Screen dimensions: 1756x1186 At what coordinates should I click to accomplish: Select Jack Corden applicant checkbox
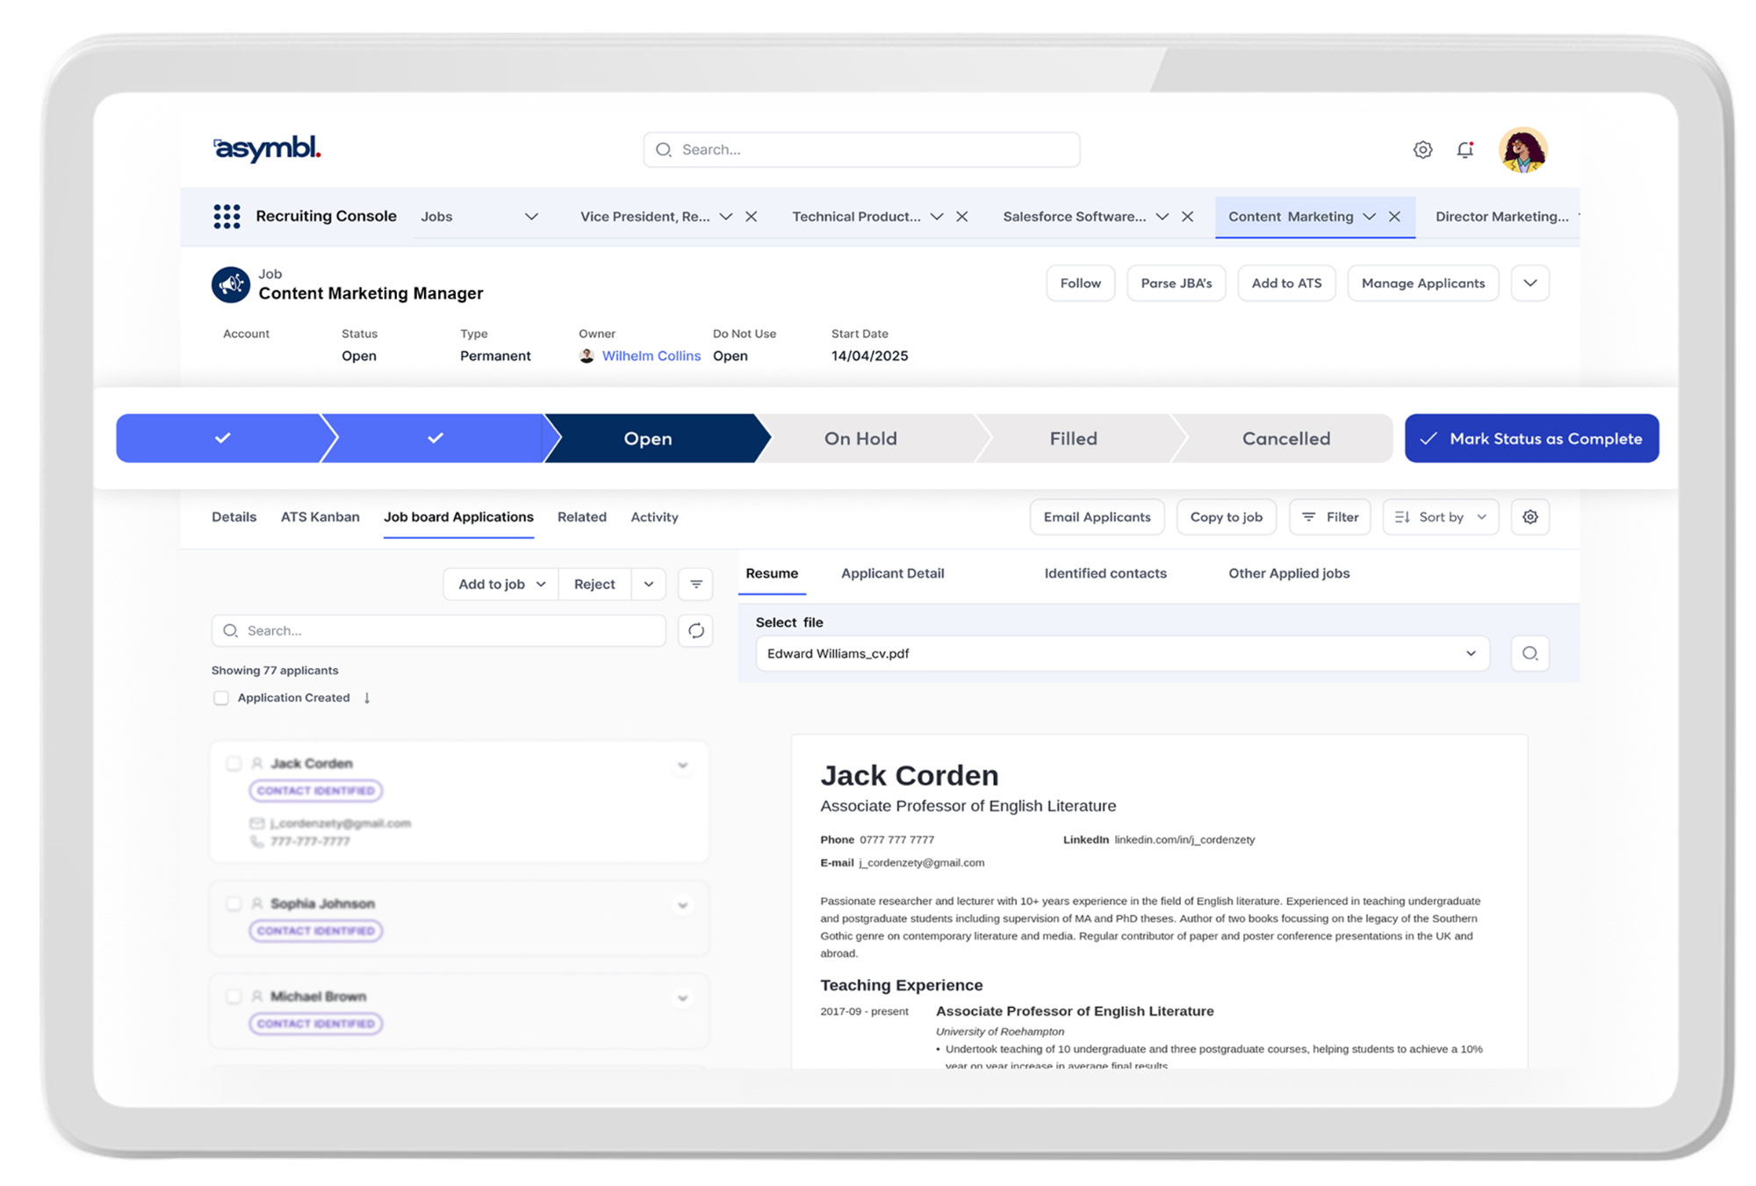pyautogui.click(x=234, y=764)
